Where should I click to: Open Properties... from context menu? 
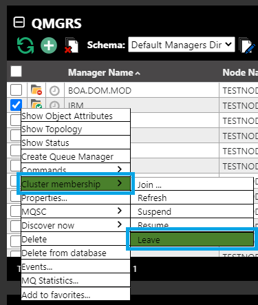(76, 198)
